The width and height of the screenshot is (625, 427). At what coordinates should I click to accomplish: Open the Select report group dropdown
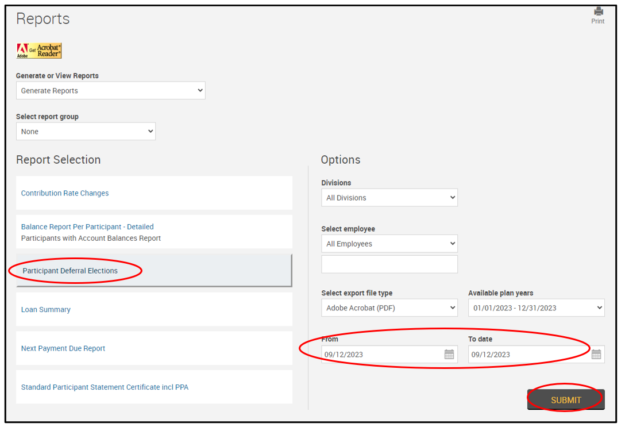point(86,132)
